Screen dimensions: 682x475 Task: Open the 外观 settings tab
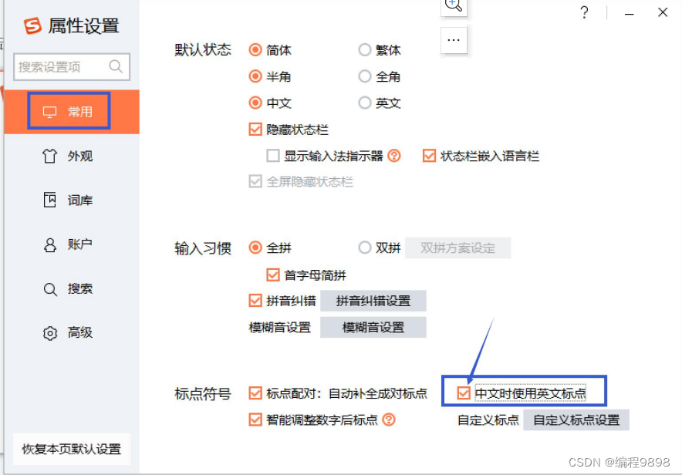[x=72, y=156]
